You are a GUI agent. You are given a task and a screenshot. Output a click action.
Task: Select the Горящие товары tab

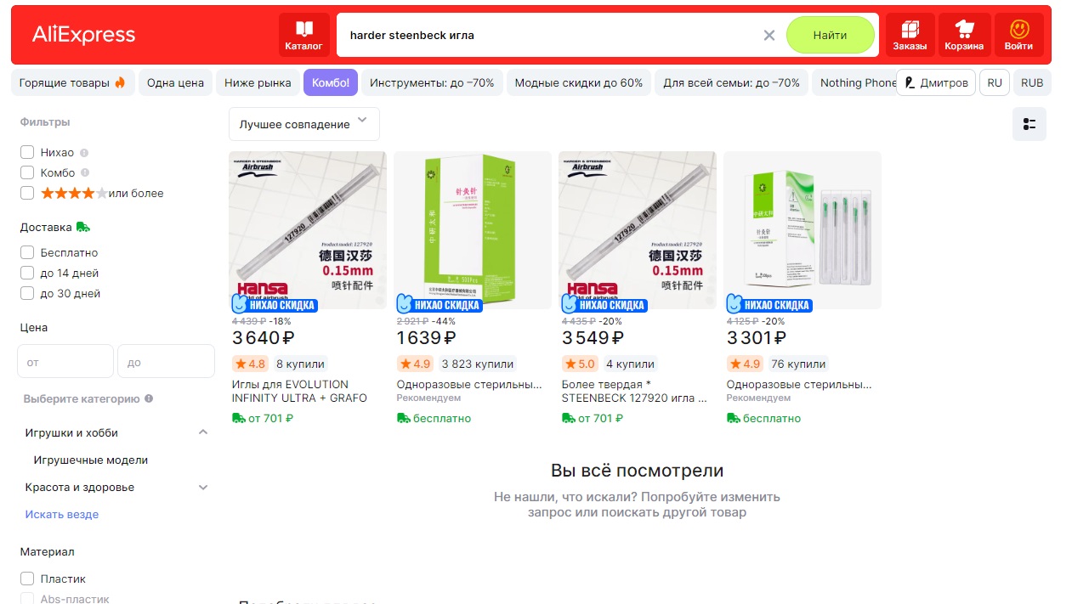(72, 83)
